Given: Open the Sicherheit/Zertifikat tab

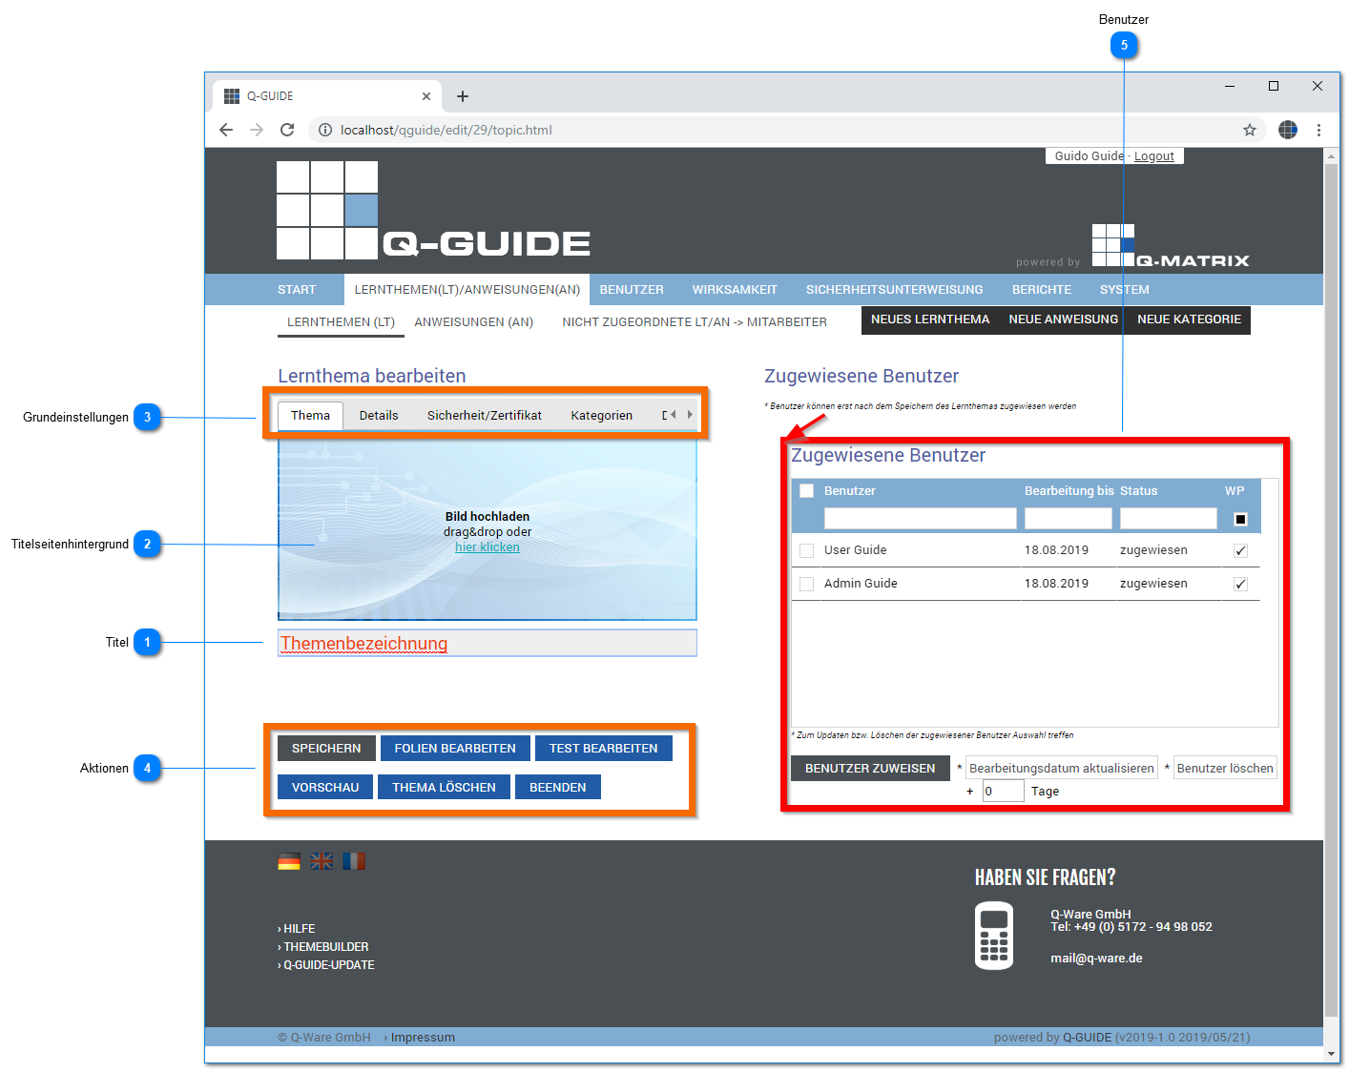Looking at the screenshot, I should pyautogui.click(x=485, y=416).
